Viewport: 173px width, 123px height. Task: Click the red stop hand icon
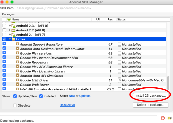coord(163,118)
